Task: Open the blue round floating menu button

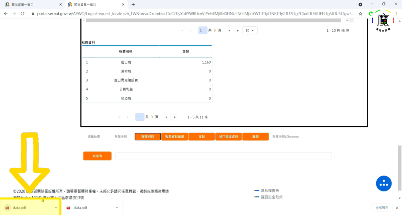Action: (384, 184)
